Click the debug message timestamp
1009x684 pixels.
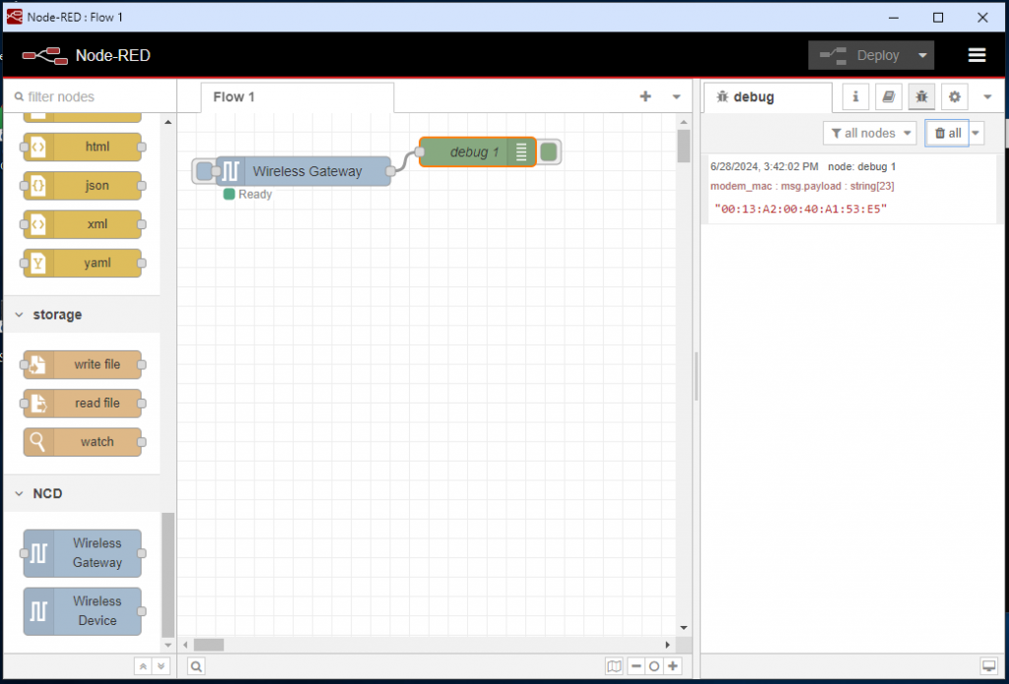[x=764, y=167]
